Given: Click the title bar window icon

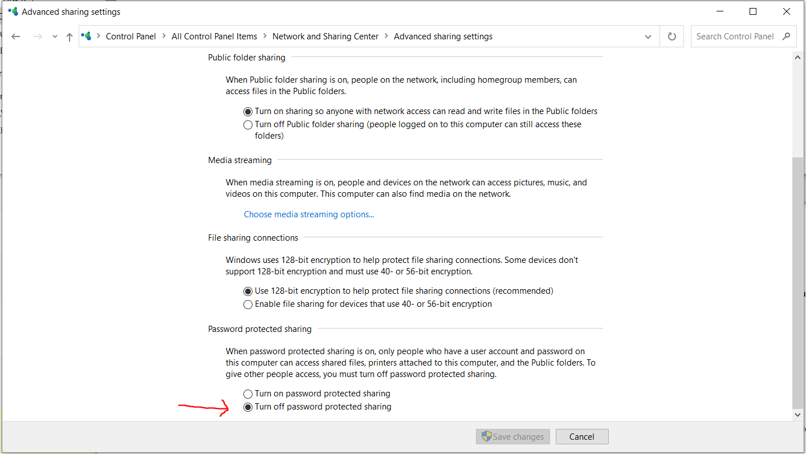Looking at the screenshot, I should [x=13, y=11].
